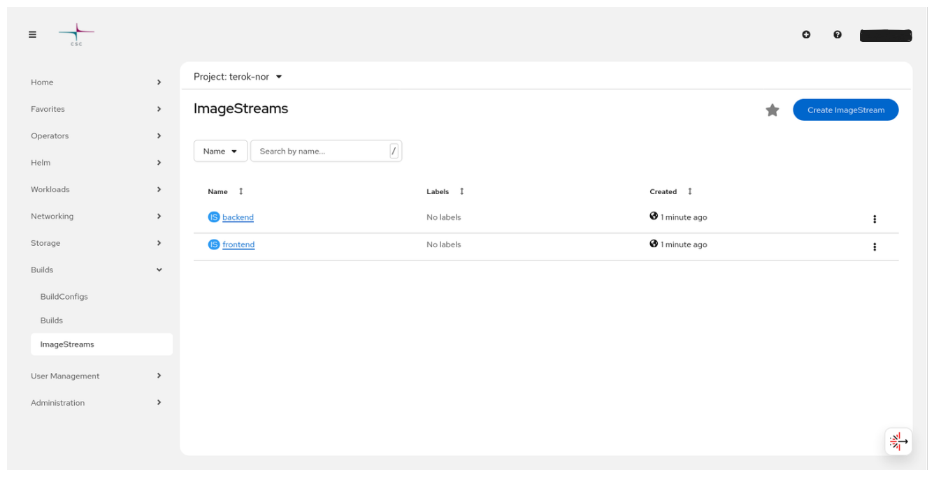This screenshot has height=477, width=934.
Task: Select Builds sub-item in the sidebar
Action: [52, 321]
